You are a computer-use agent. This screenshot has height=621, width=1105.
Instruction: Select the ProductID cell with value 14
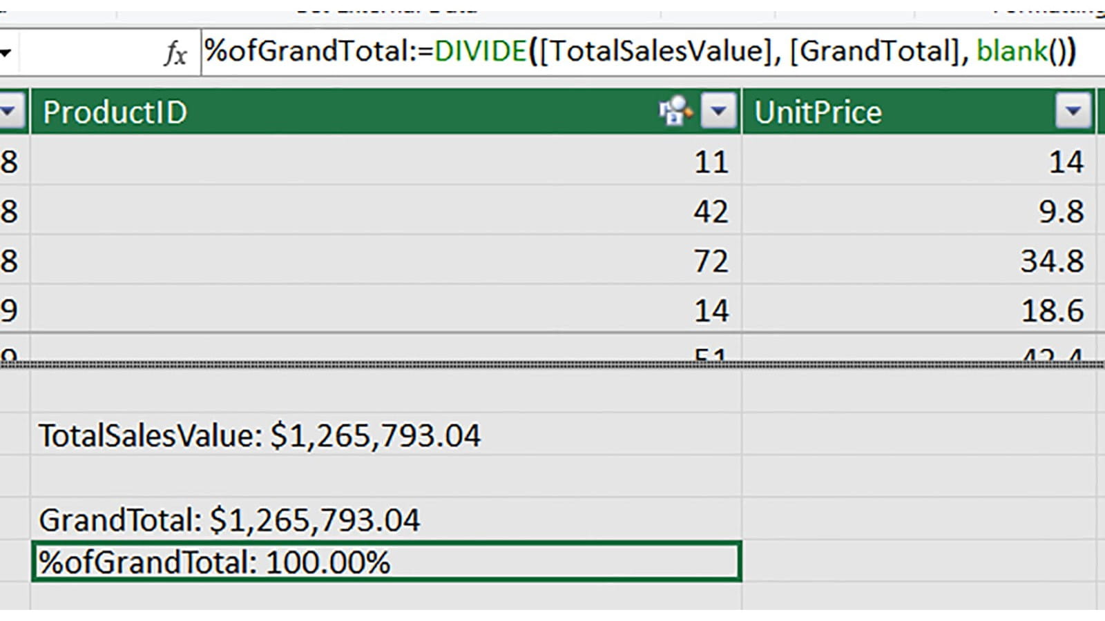point(385,310)
